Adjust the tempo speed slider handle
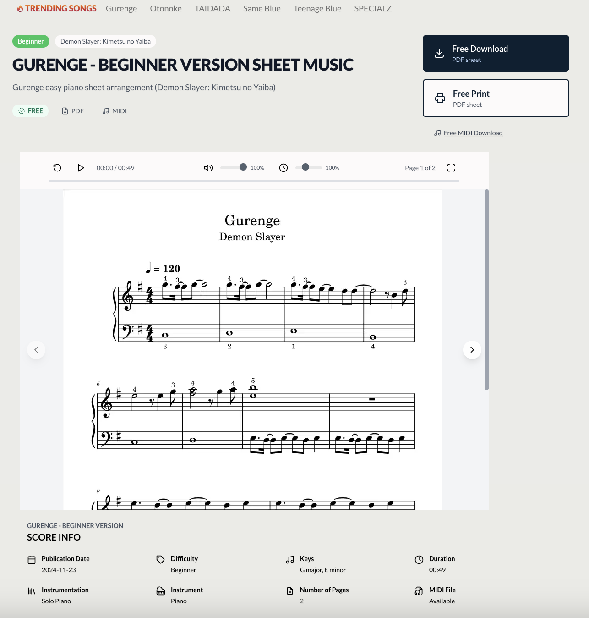This screenshot has width=589, height=618. [x=305, y=167]
